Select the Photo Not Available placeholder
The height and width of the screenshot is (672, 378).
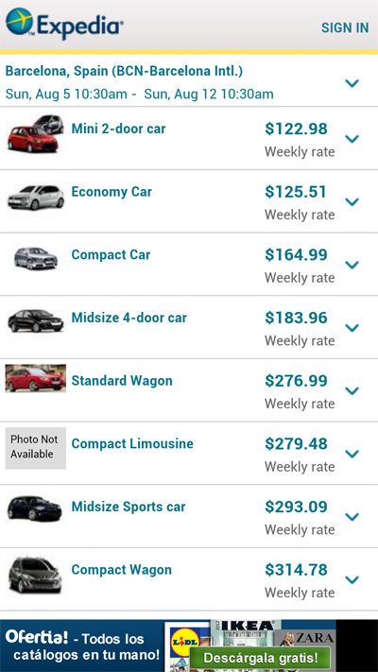pyautogui.click(x=36, y=447)
